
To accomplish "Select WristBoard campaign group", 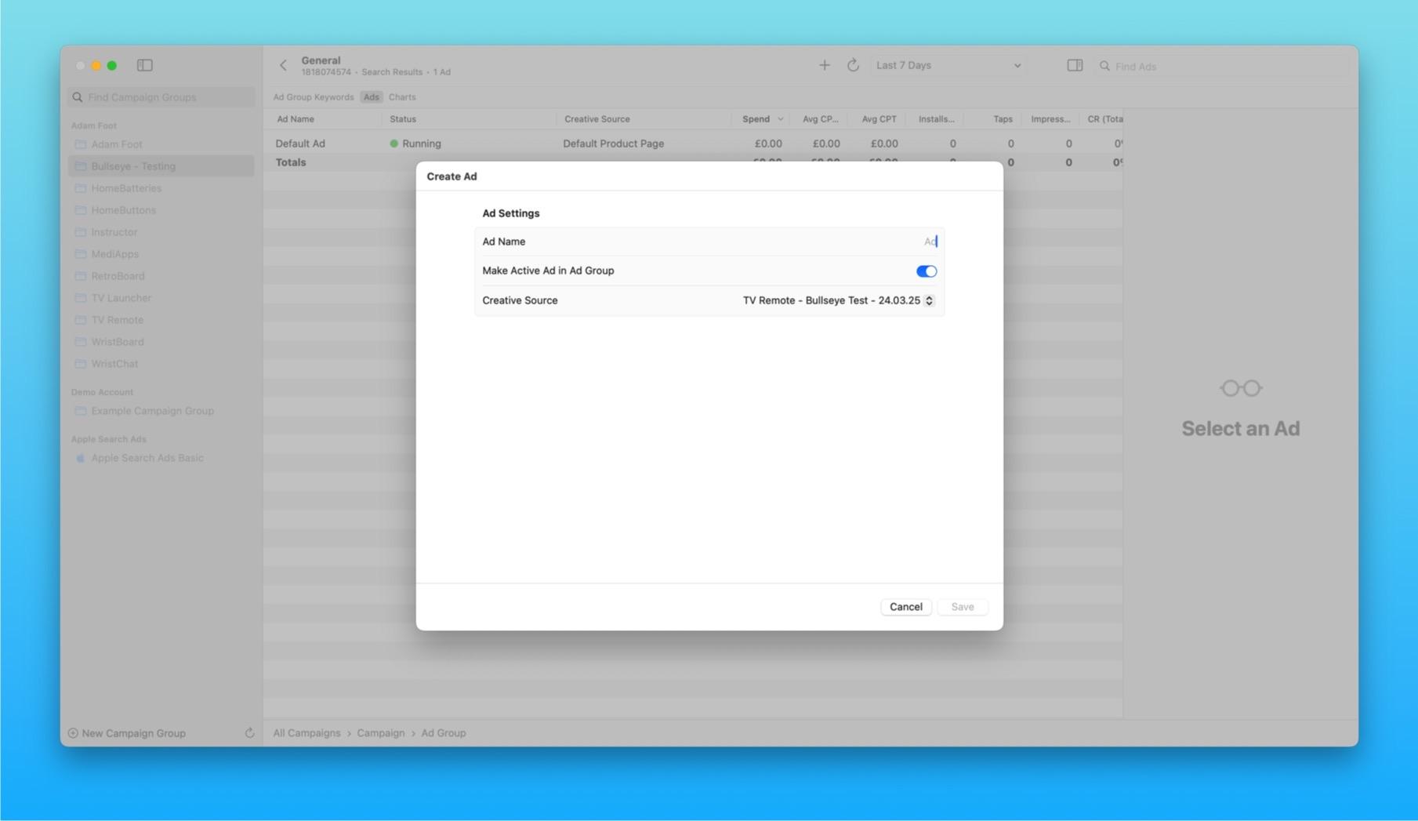I will [161, 342].
